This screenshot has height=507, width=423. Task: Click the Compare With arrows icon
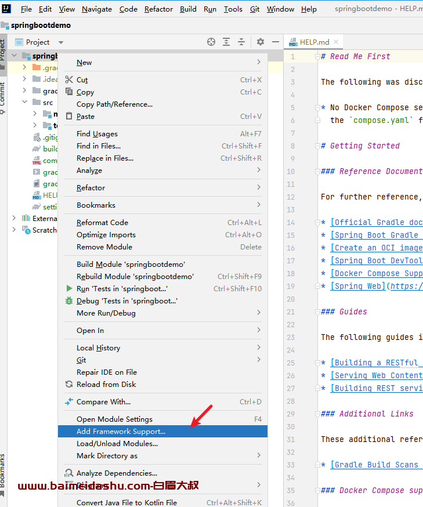point(69,401)
